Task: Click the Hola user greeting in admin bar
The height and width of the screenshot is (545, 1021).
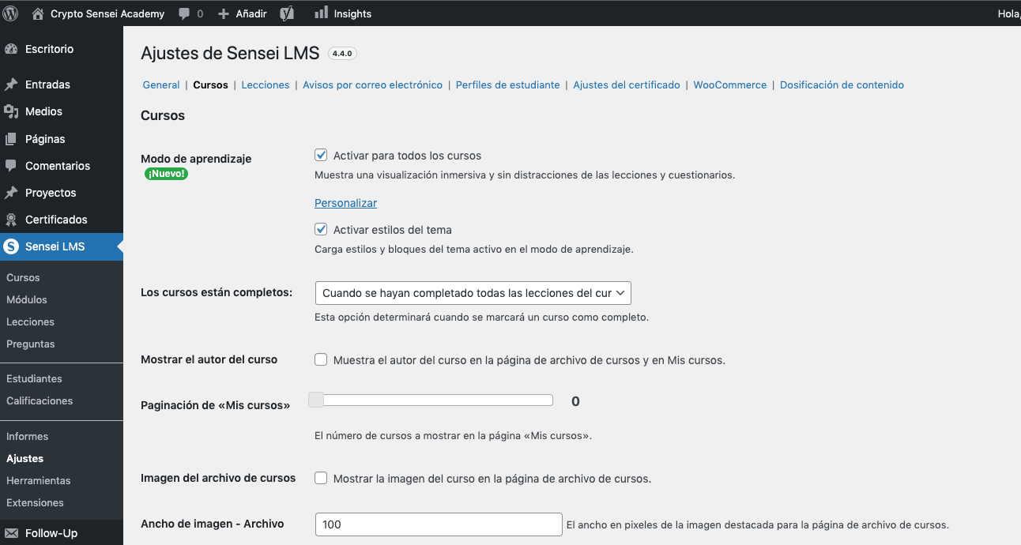Action: [1008, 13]
